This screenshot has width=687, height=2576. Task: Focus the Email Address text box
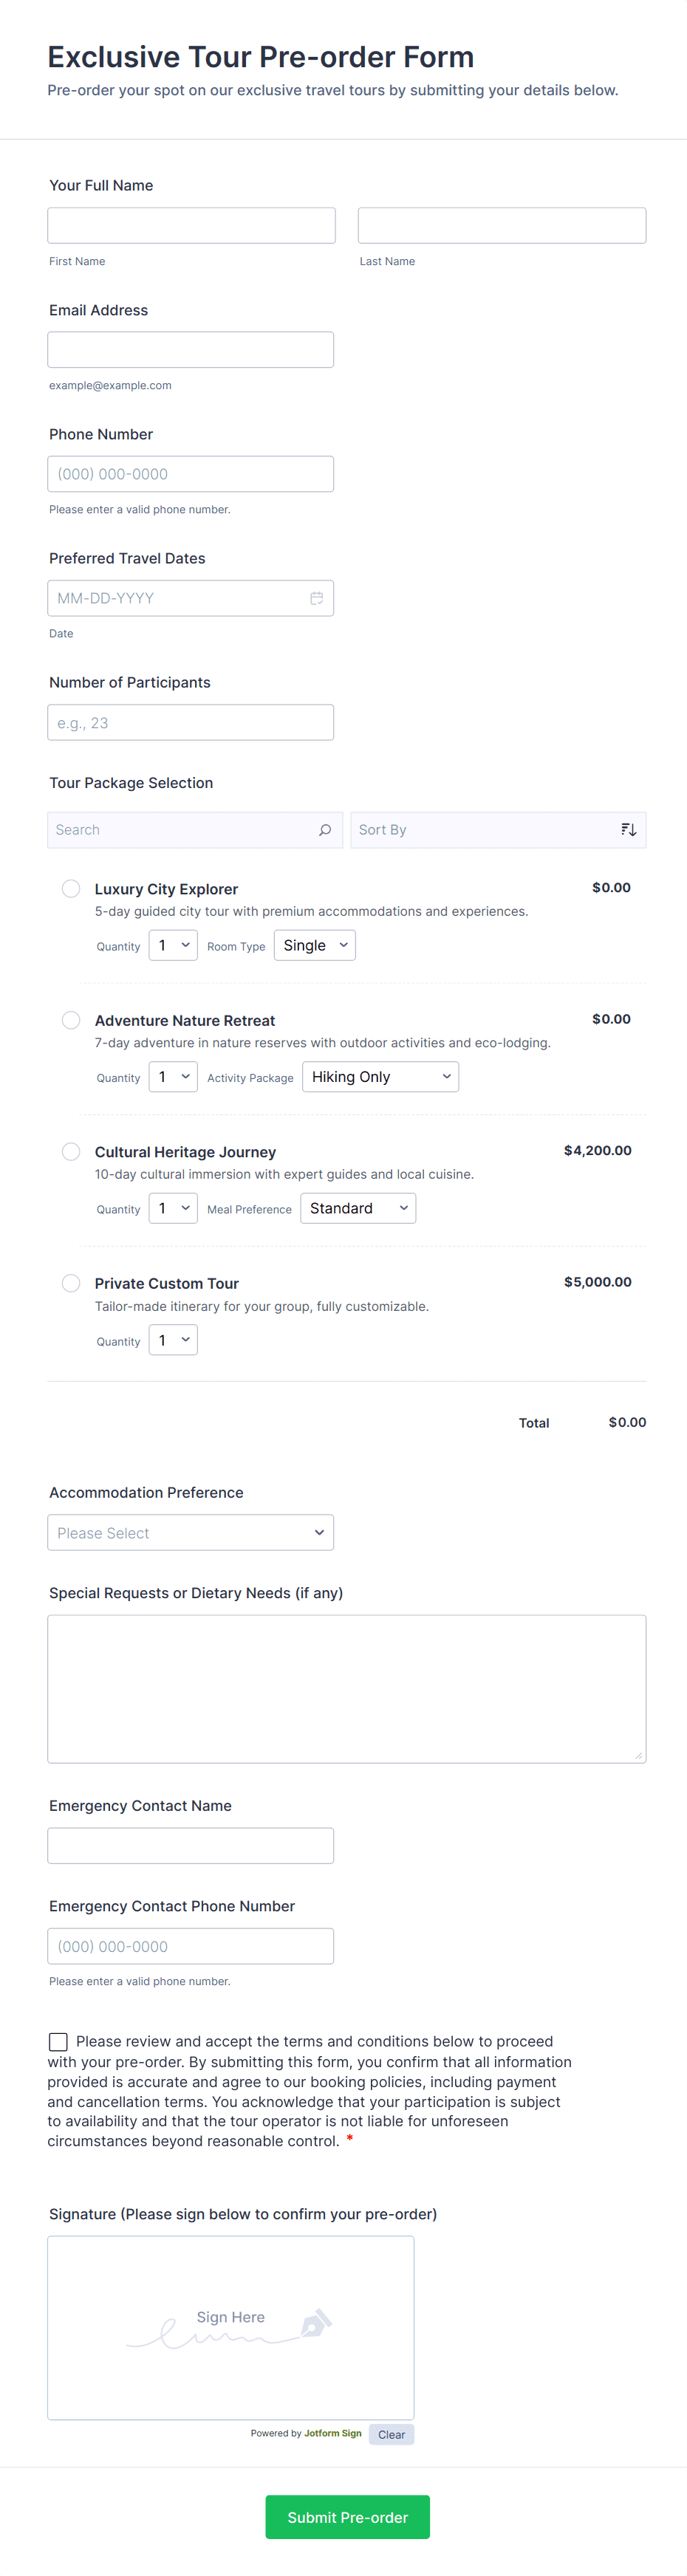pyautogui.click(x=190, y=350)
